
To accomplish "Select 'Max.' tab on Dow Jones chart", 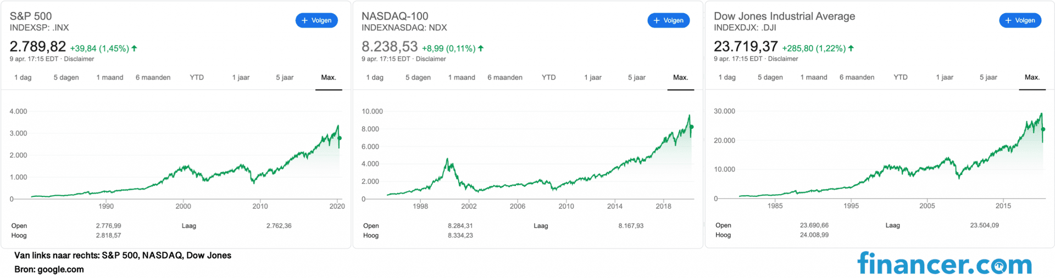I will 1032,77.
